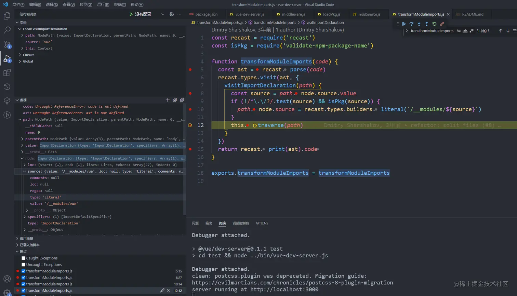This screenshot has width=517, height=296.
Task: Open the Testing tree icon in activity bar
Action: [7, 101]
